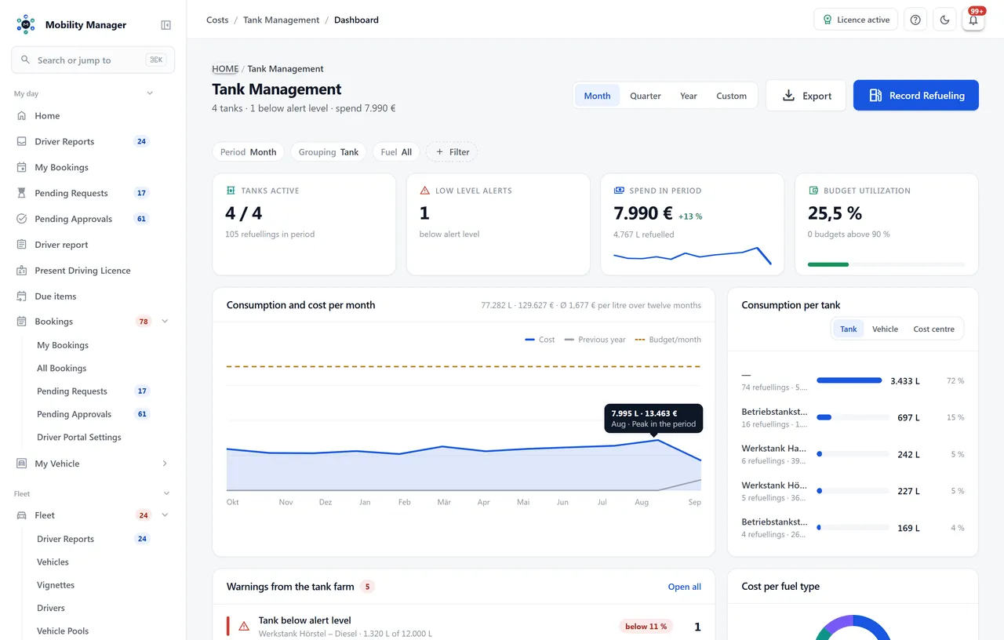Screen dimensions: 1004x640
Task: Switch period to Quarter
Action: (x=646, y=96)
